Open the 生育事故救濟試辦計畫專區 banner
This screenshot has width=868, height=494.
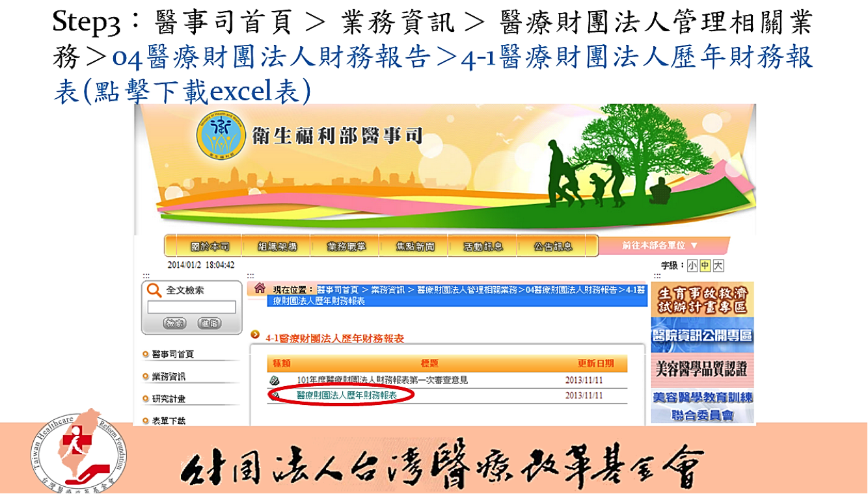coord(703,300)
